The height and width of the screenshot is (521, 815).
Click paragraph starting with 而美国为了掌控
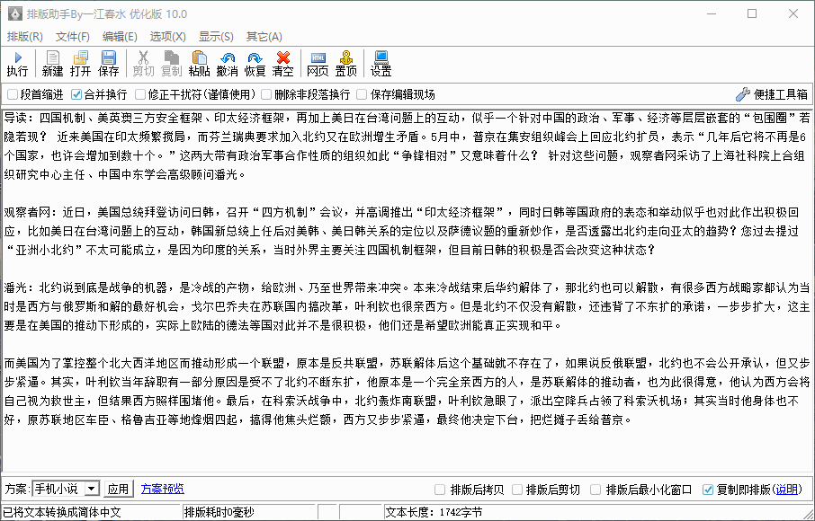pos(406,391)
